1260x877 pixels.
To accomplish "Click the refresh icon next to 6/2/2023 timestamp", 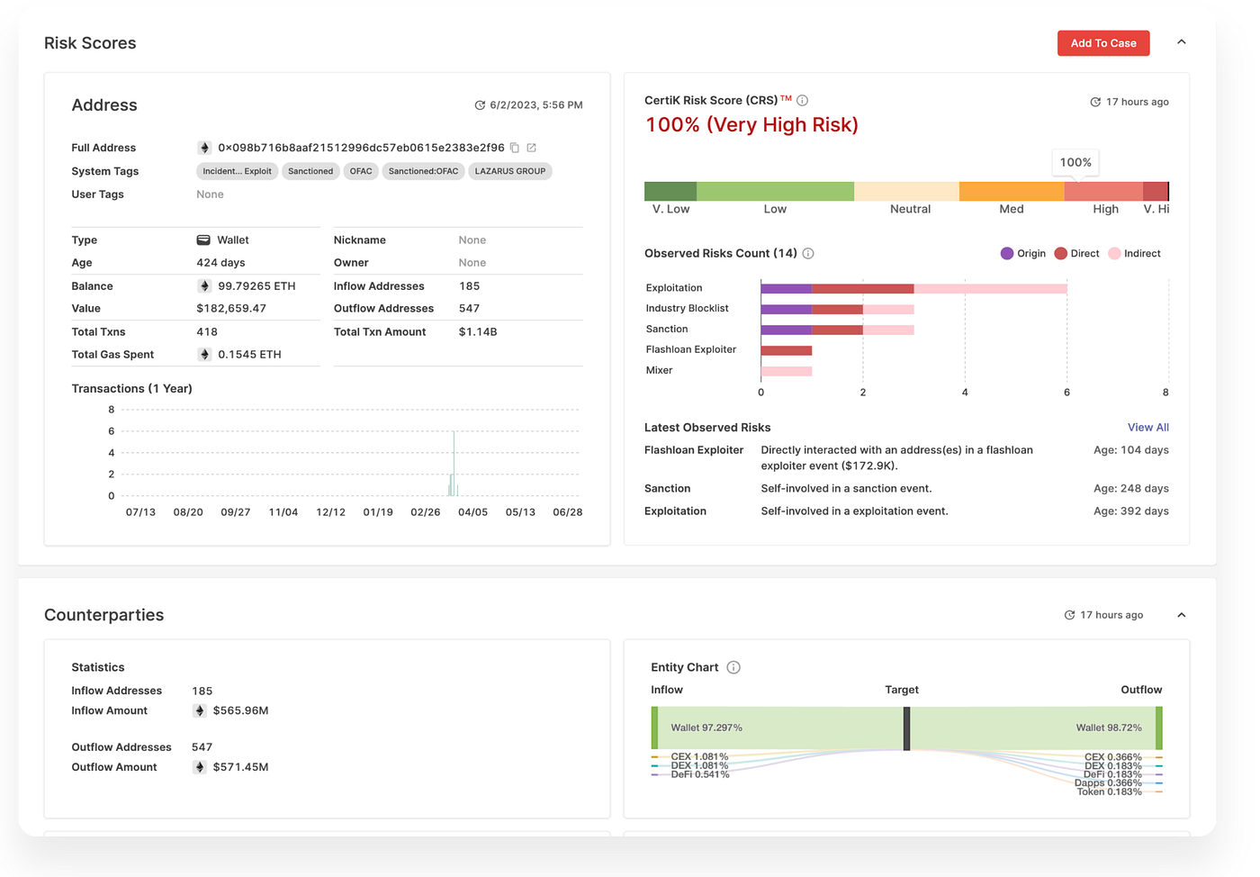I will [480, 105].
